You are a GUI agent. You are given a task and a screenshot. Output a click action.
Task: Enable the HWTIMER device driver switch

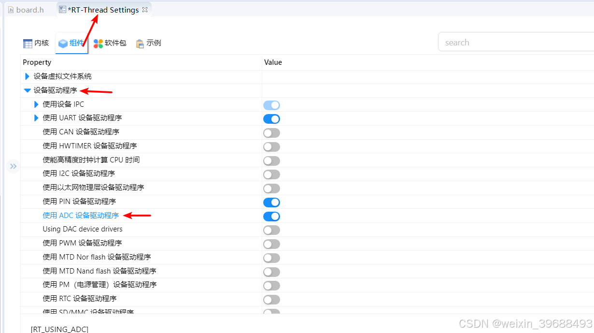click(x=271, y=147)
